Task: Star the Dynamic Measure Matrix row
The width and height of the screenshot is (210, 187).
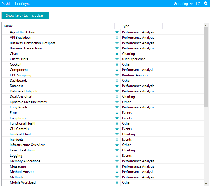Action: click(117, 102)
